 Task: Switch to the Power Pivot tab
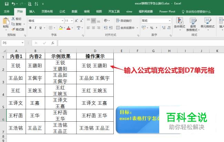[x=167, y=12]
